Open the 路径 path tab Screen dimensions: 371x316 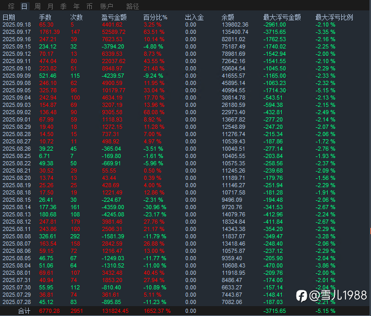[x=133, y=6]
